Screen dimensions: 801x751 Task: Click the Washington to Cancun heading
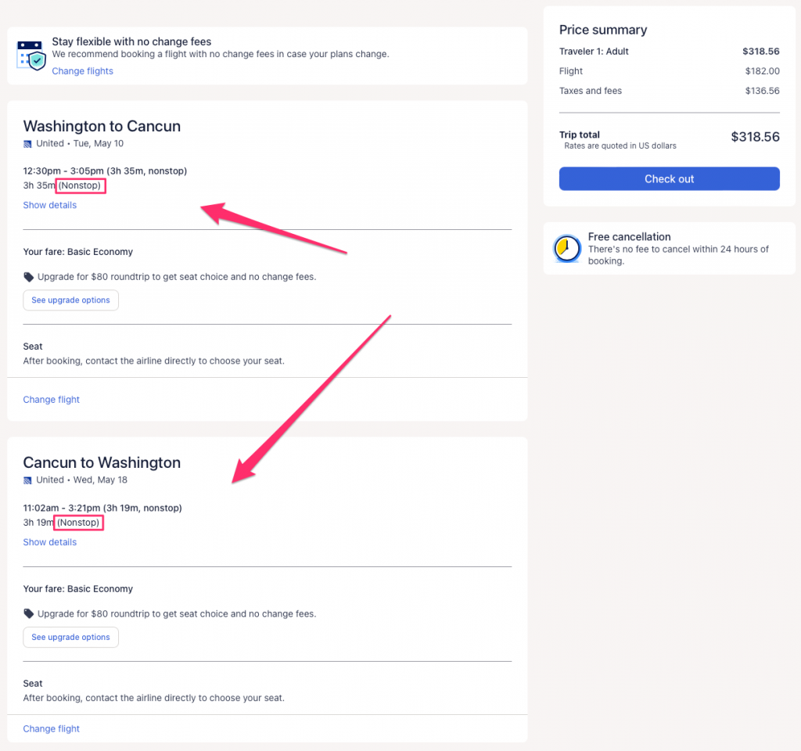102,126
